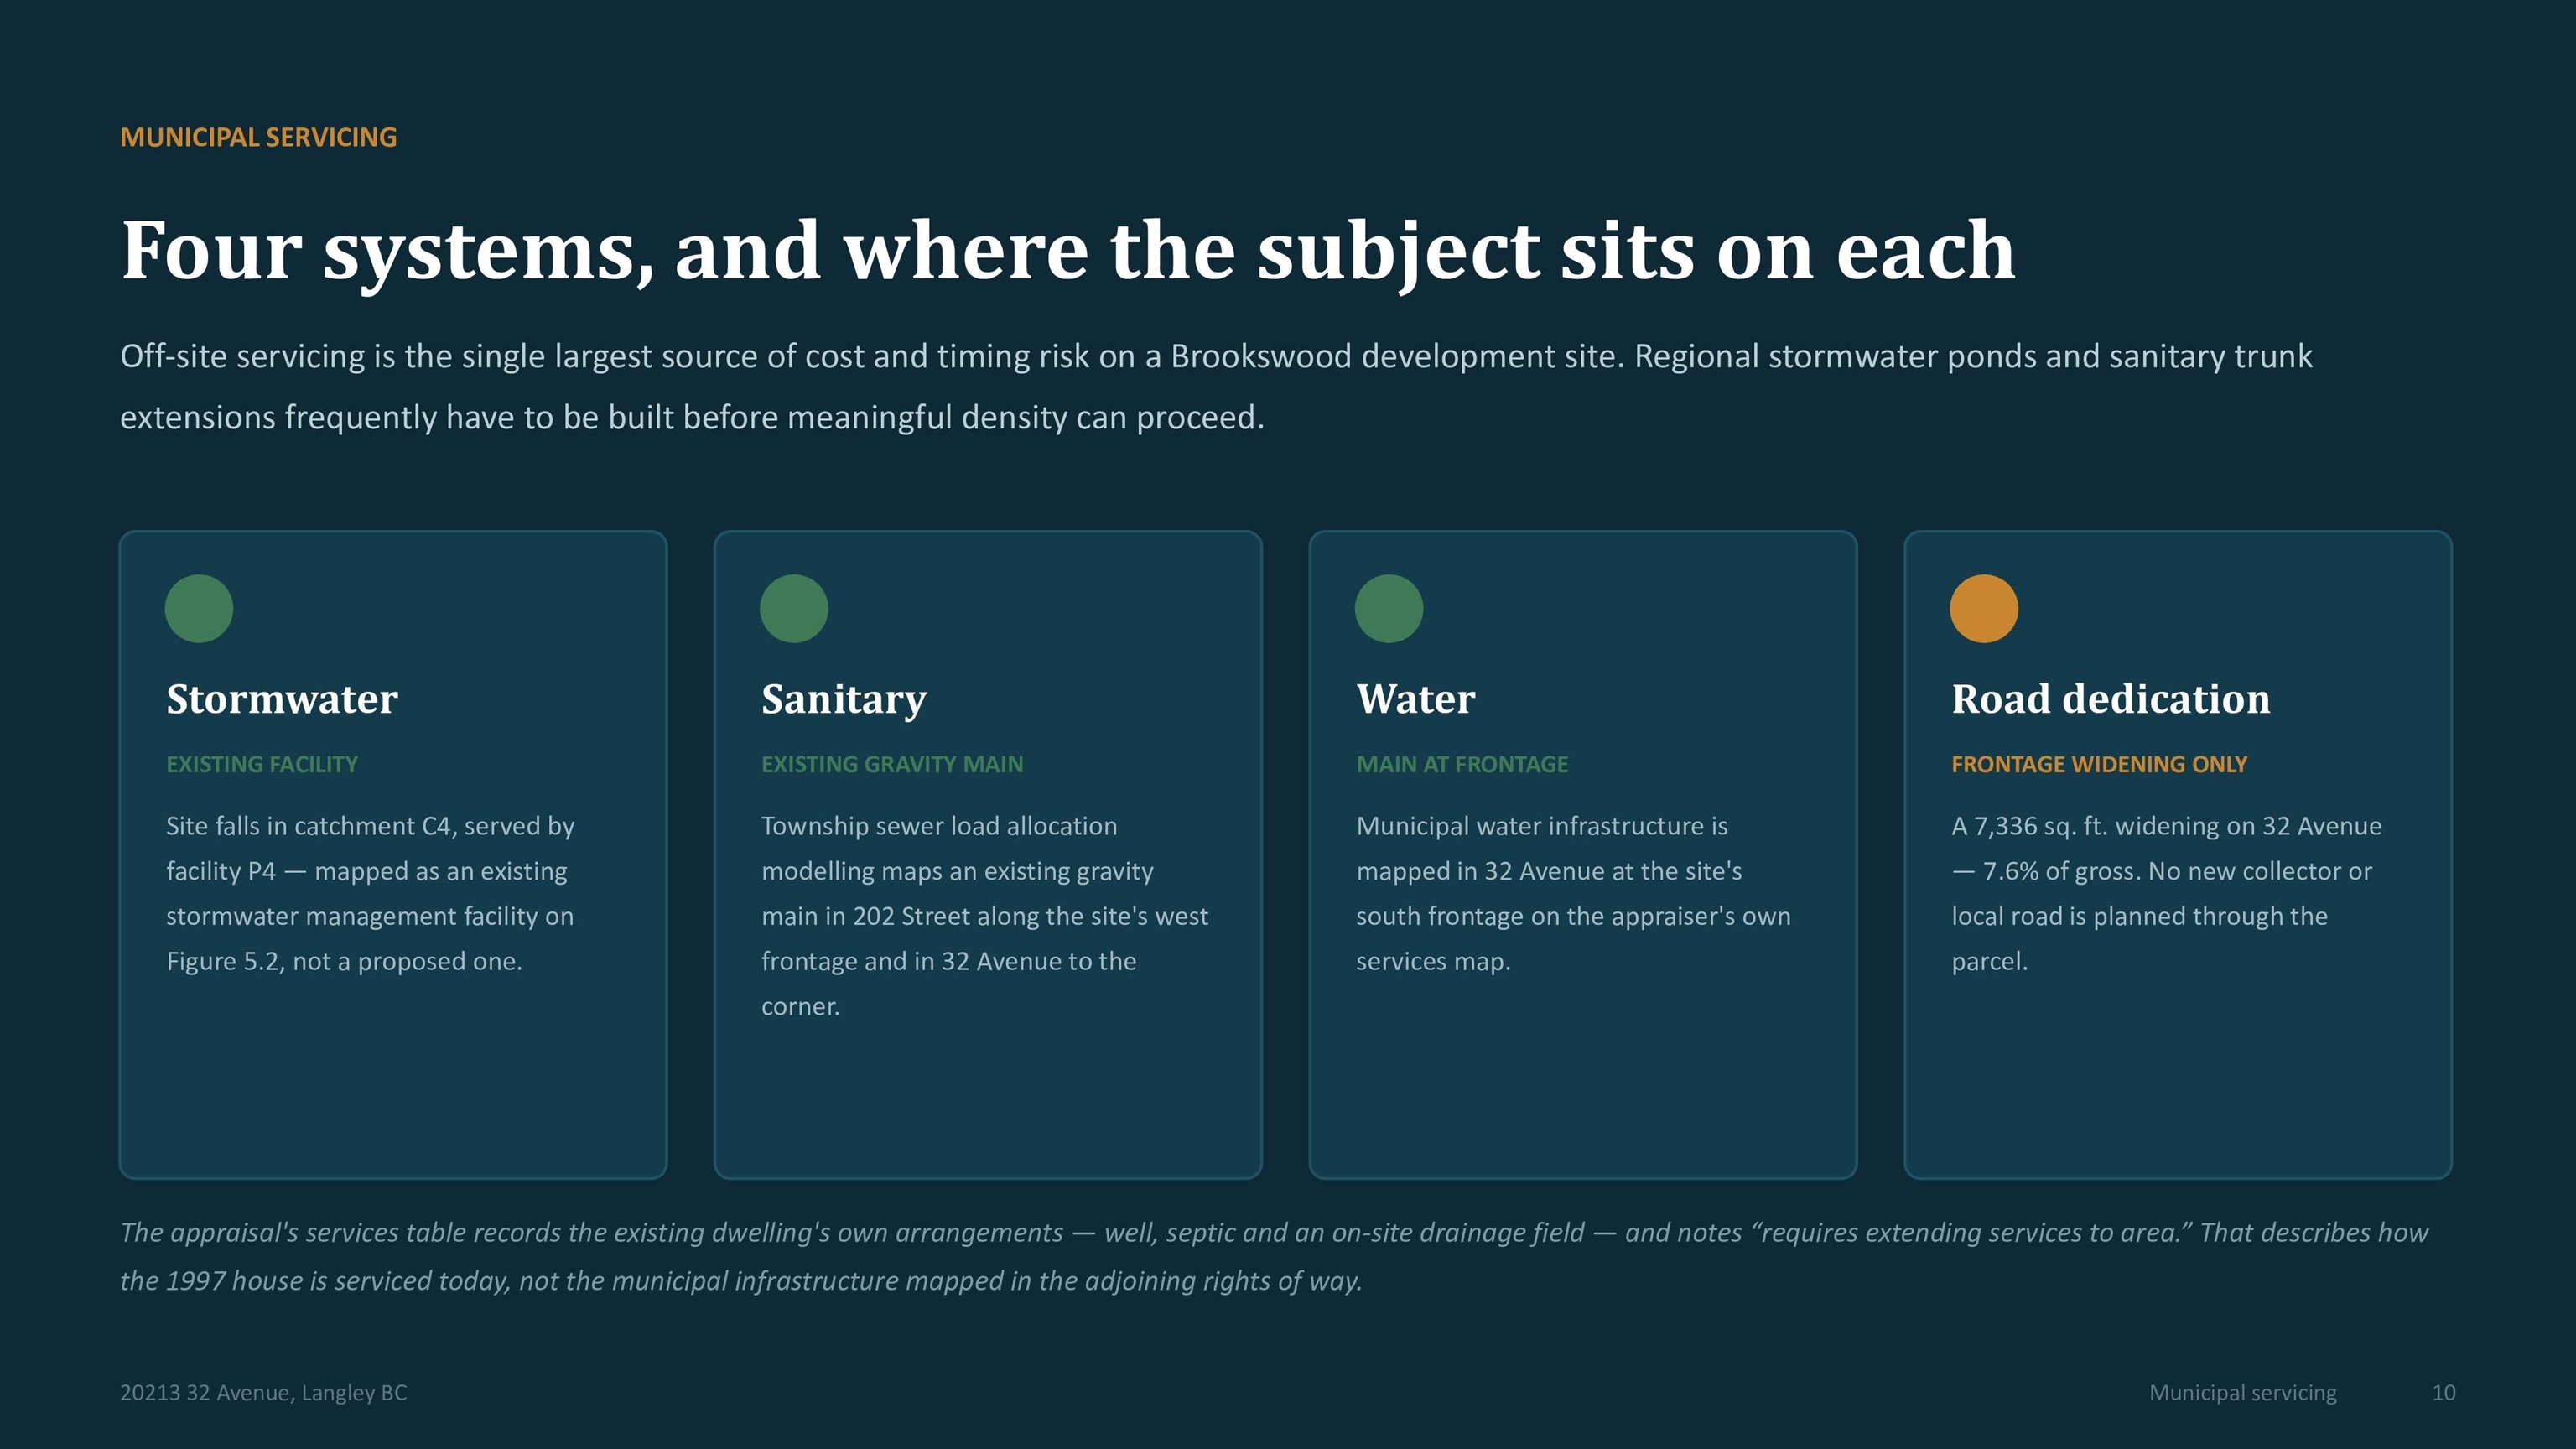This screenshot has width=2576, height=1449.
Task: Click the green circle in Water card
Action: pos(1389,608)
